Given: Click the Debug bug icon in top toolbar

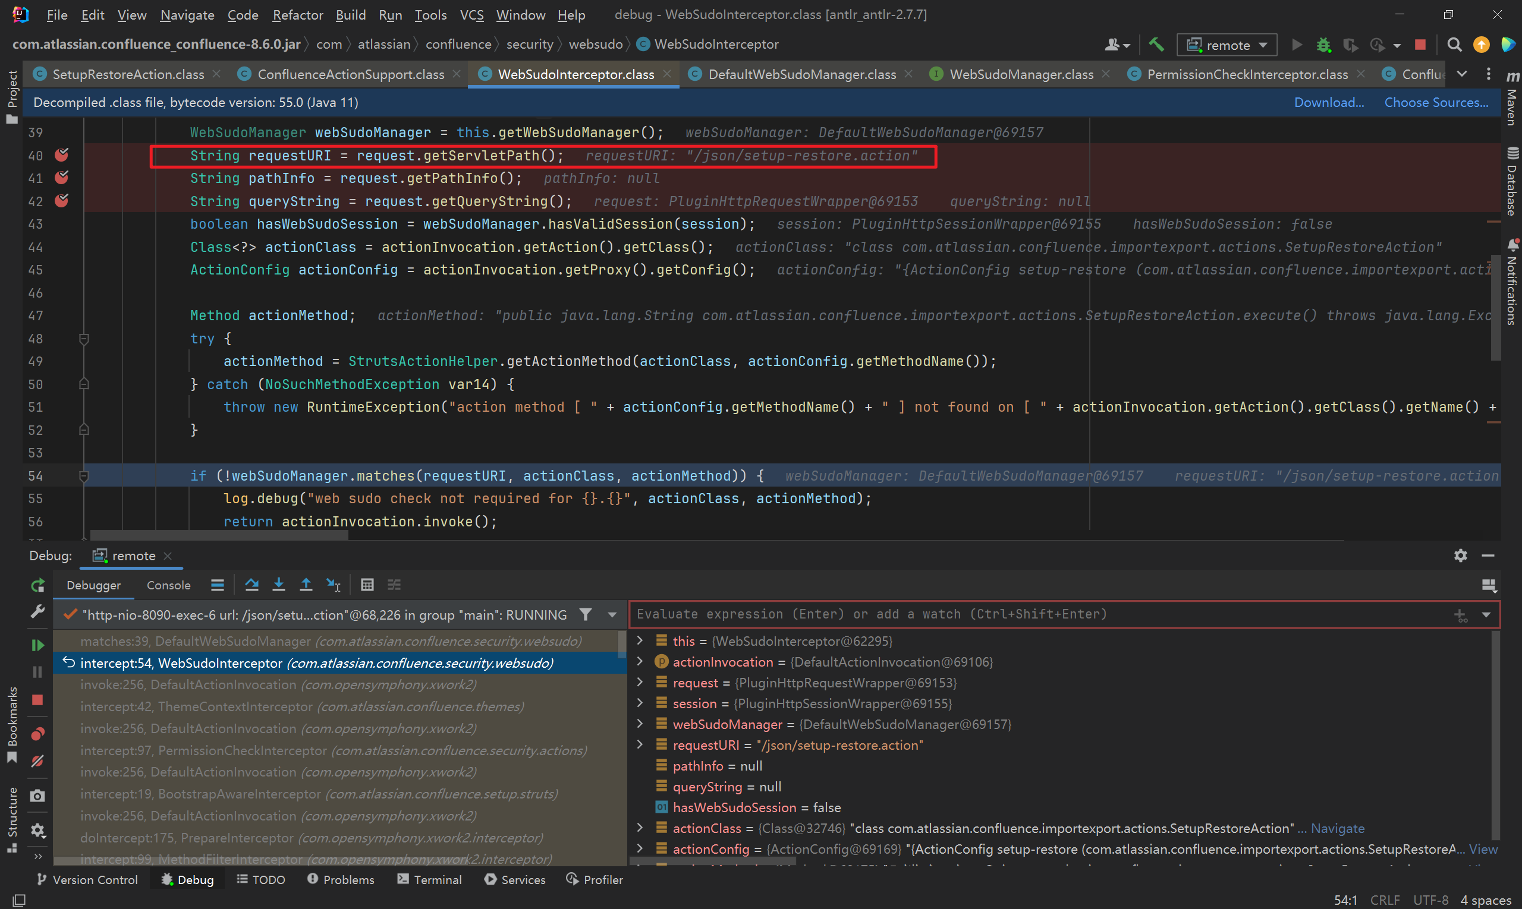Looking at the screenshot, I should coord(1323,45).
